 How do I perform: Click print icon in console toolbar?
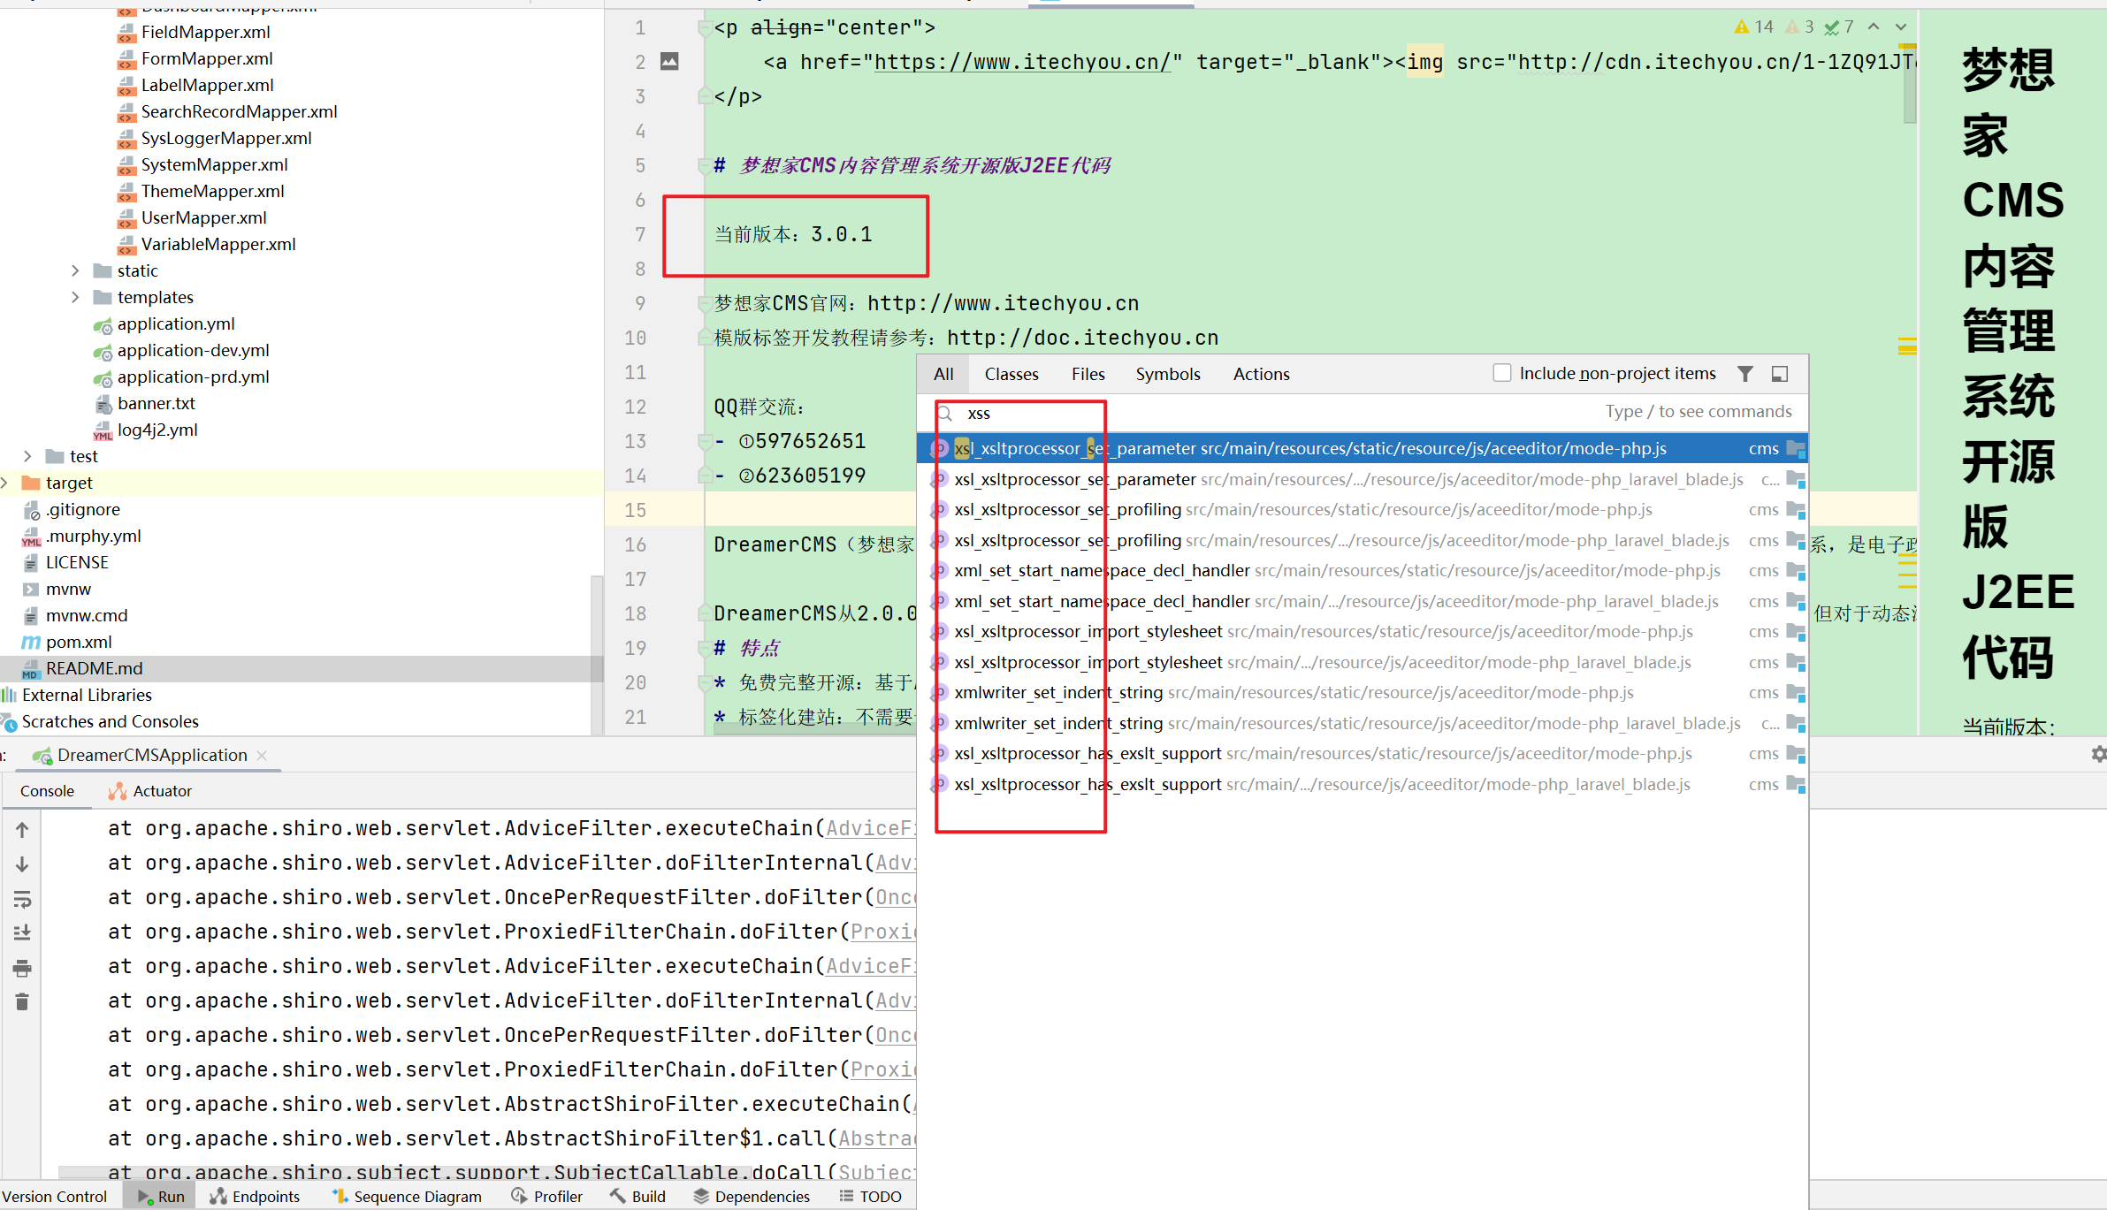point(22,969)
